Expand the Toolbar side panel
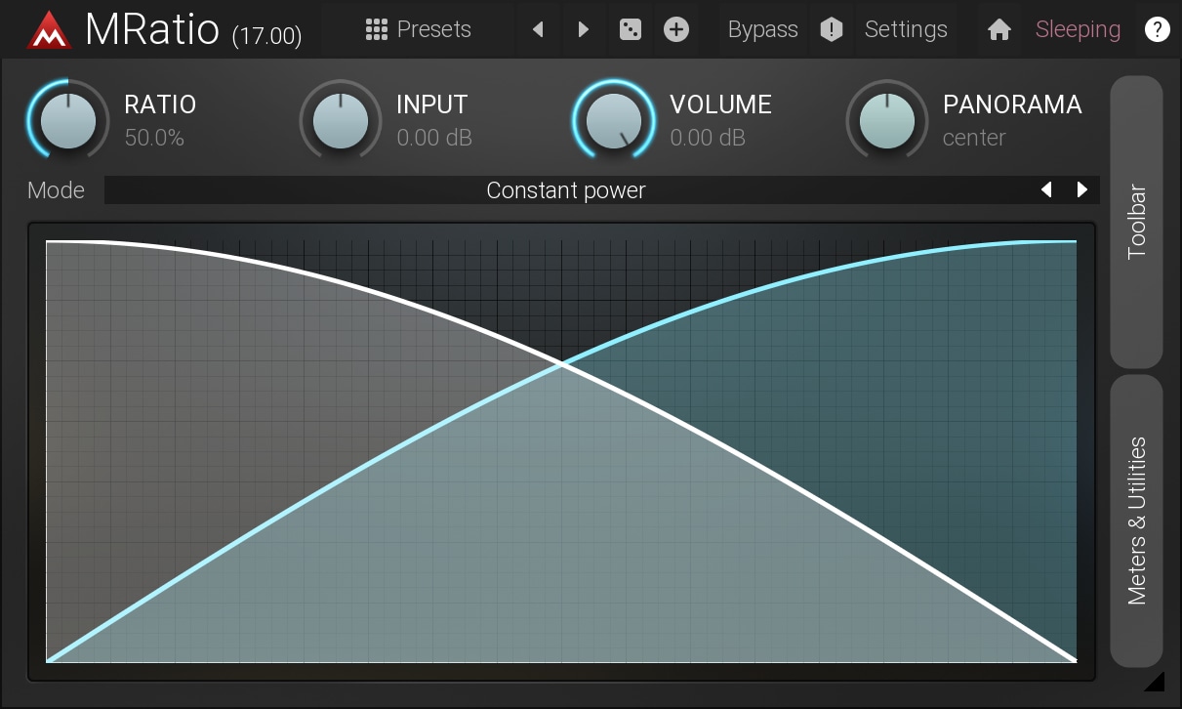Screen dimensions: 1182x709 [1136, 222]
